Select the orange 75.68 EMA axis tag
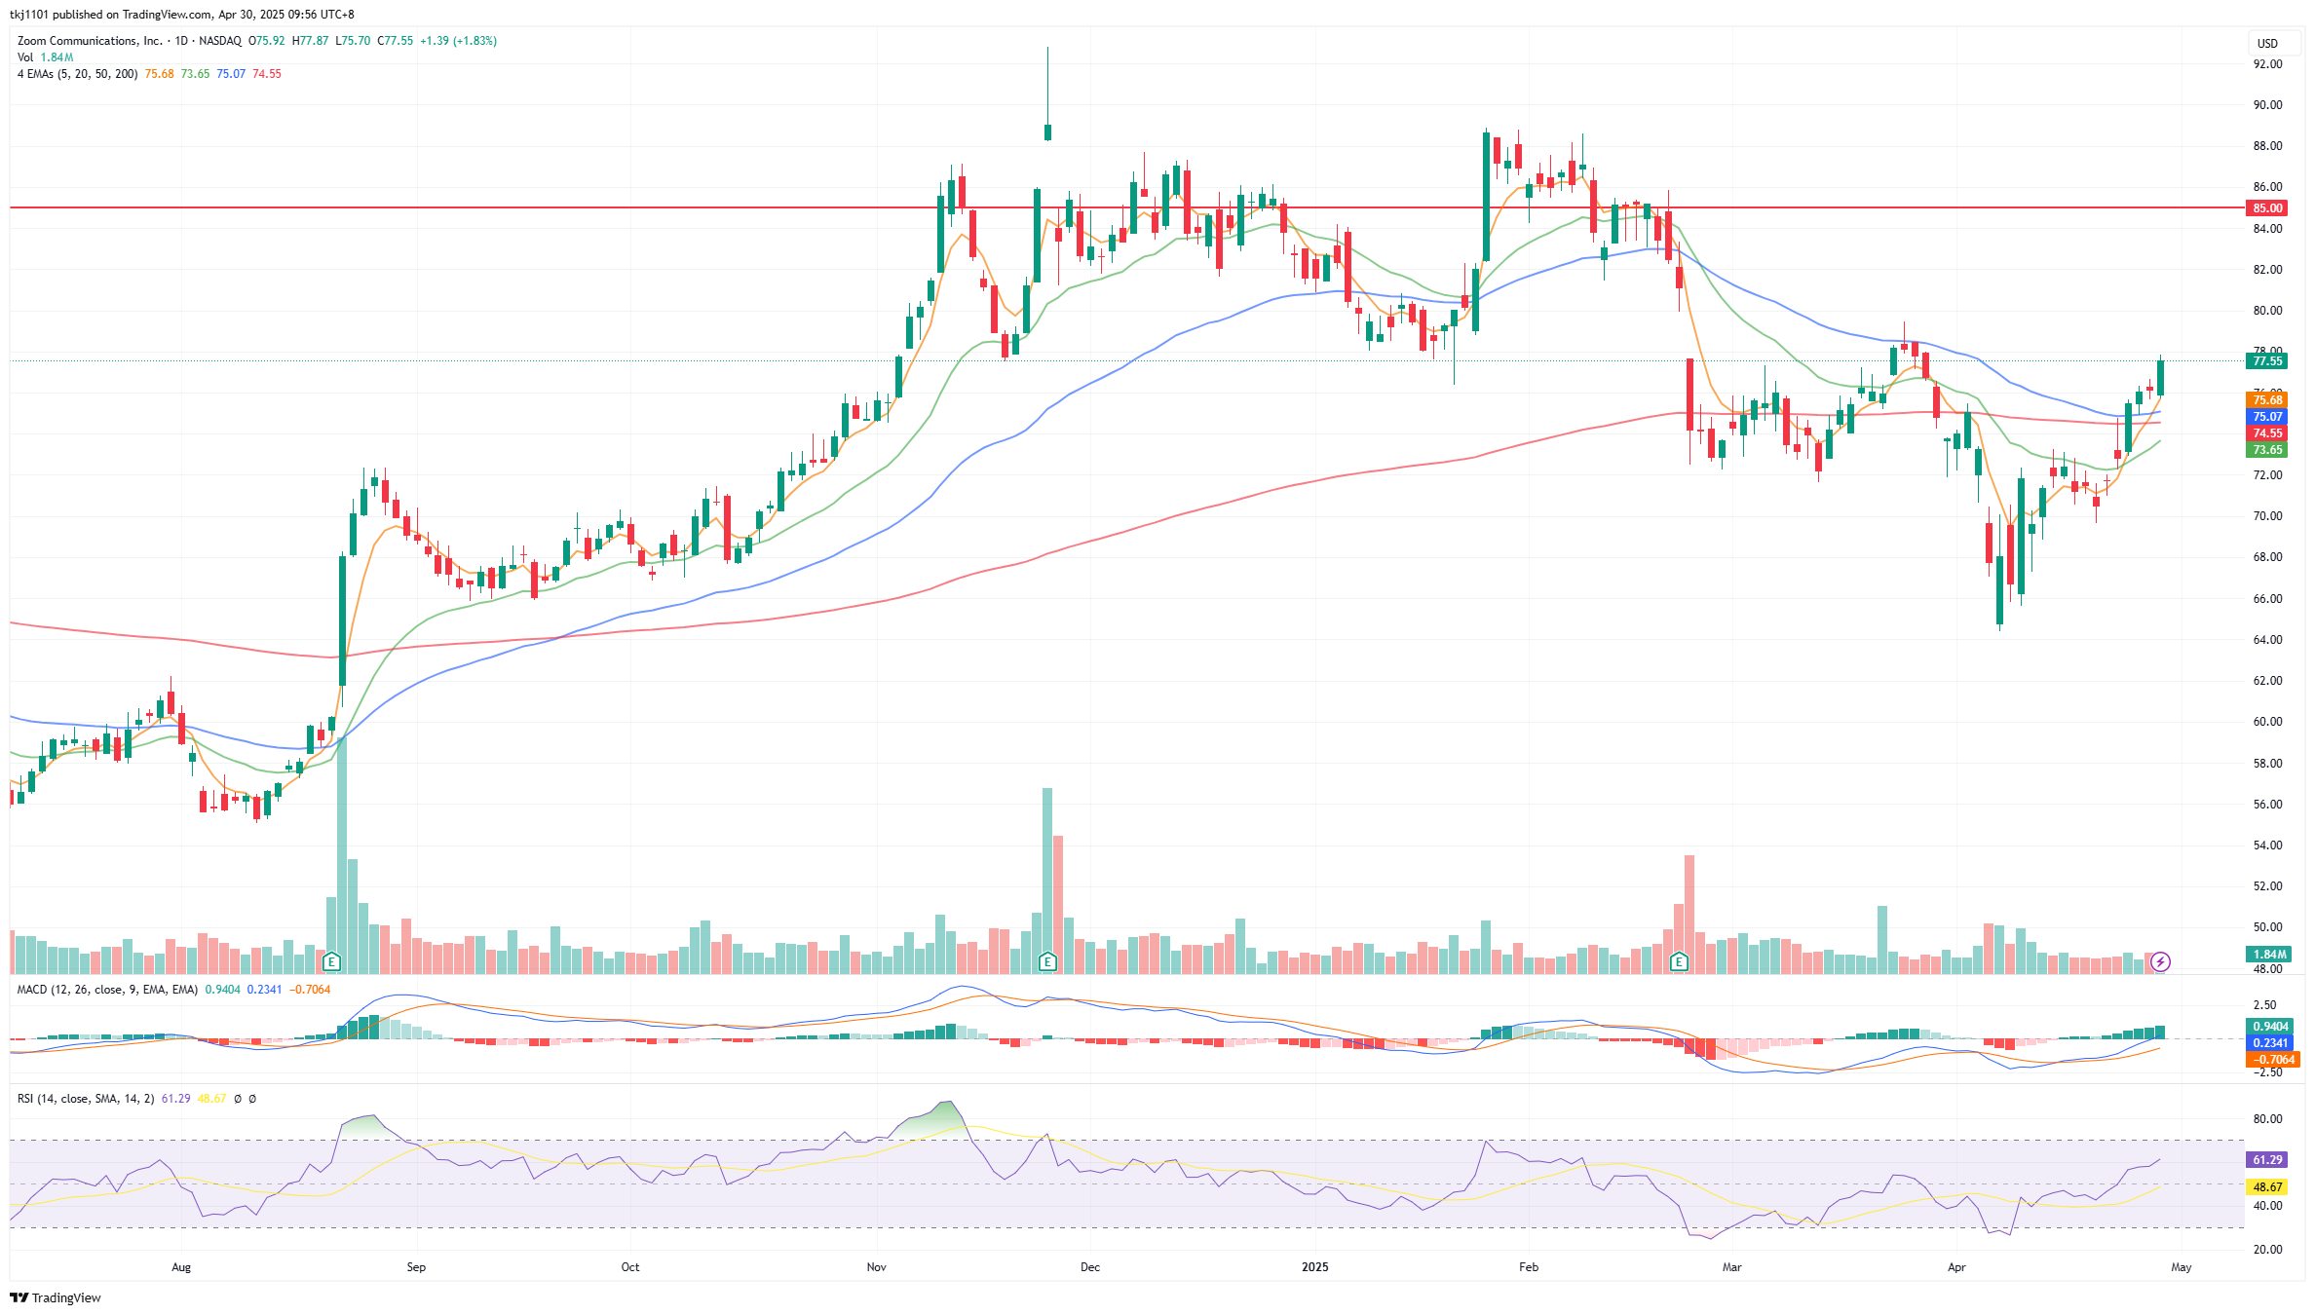This screenshot has height=1315, width=2315. tap(2267, 399)
